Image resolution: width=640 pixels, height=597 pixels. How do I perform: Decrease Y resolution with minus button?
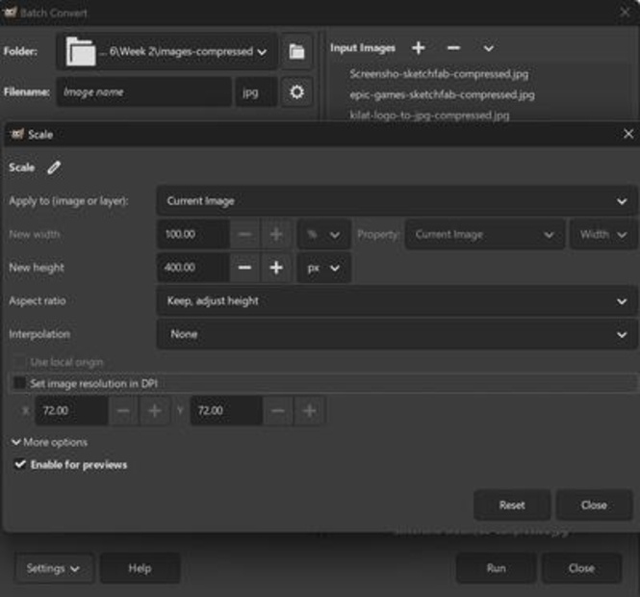coord(278,410)
